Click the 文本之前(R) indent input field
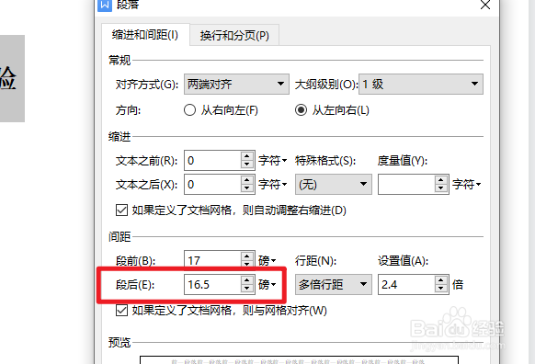535x364 pixels. tap(212, 160)
